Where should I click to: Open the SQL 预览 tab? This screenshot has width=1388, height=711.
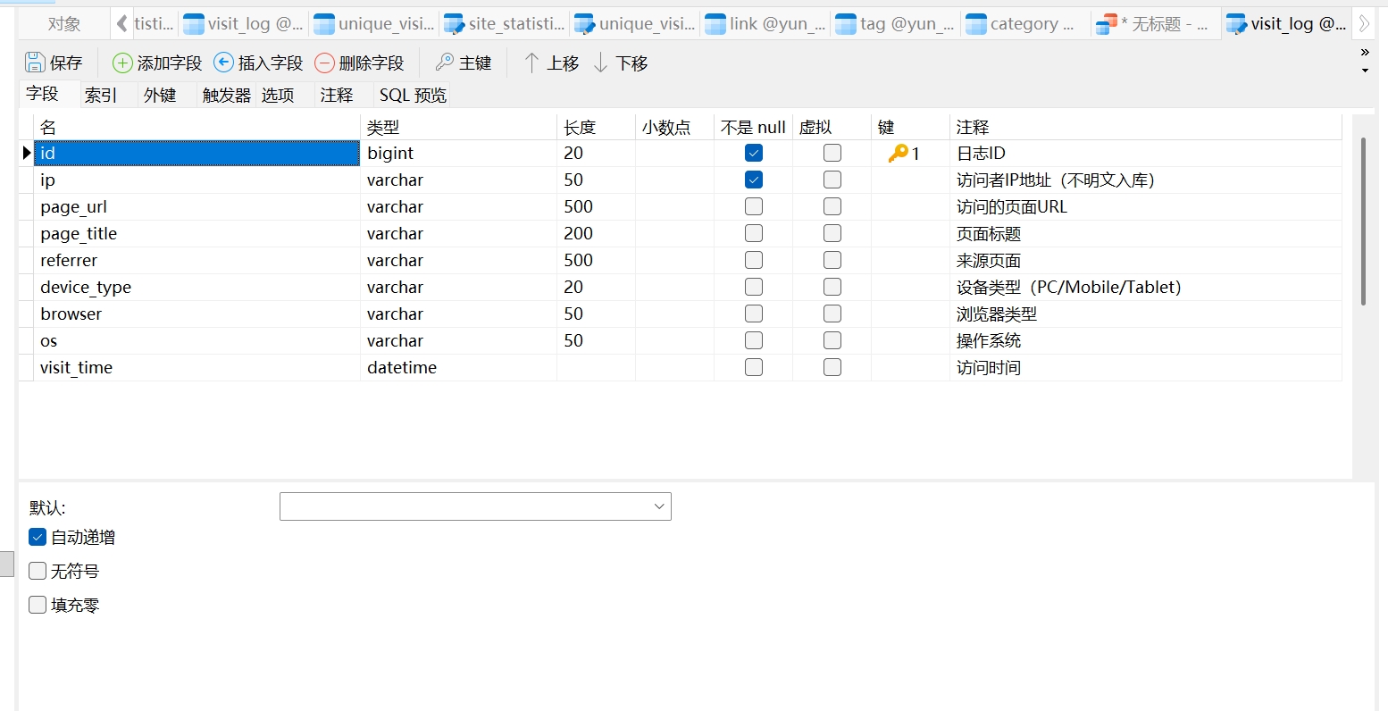pyautogui.click(x=413, y=95)
